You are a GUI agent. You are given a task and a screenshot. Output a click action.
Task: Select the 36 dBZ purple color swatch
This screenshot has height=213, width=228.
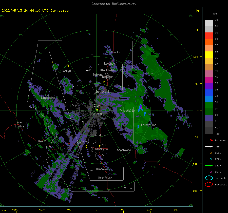[x=209, y=86]
